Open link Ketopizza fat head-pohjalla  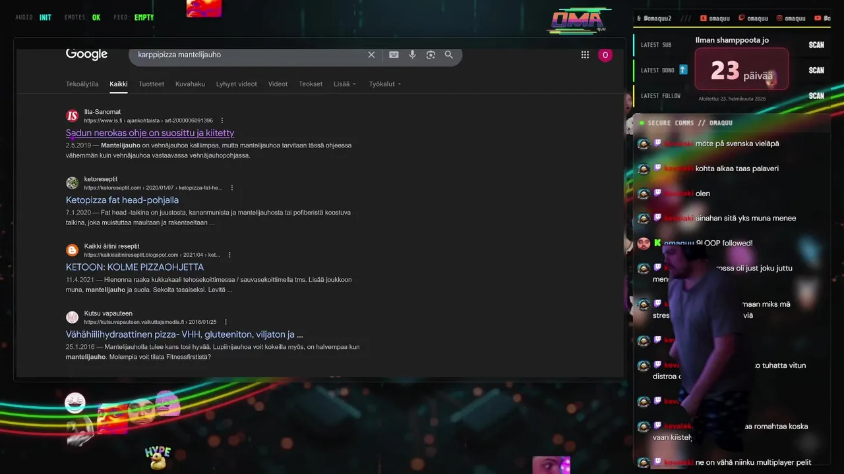click(x=122, y=200)
